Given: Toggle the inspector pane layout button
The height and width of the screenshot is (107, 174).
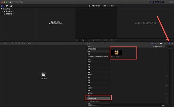Looking at the screenshot, I should coord(162,2).
